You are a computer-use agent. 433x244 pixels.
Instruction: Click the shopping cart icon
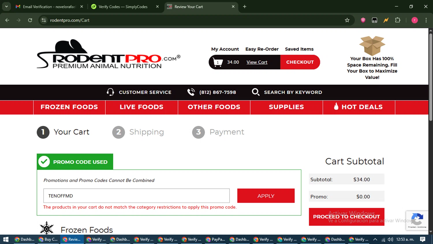click(x=218, y=62)
